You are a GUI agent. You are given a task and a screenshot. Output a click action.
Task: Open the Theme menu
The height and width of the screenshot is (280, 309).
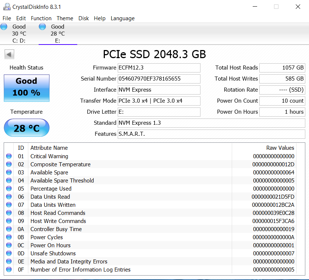point(65,18)
